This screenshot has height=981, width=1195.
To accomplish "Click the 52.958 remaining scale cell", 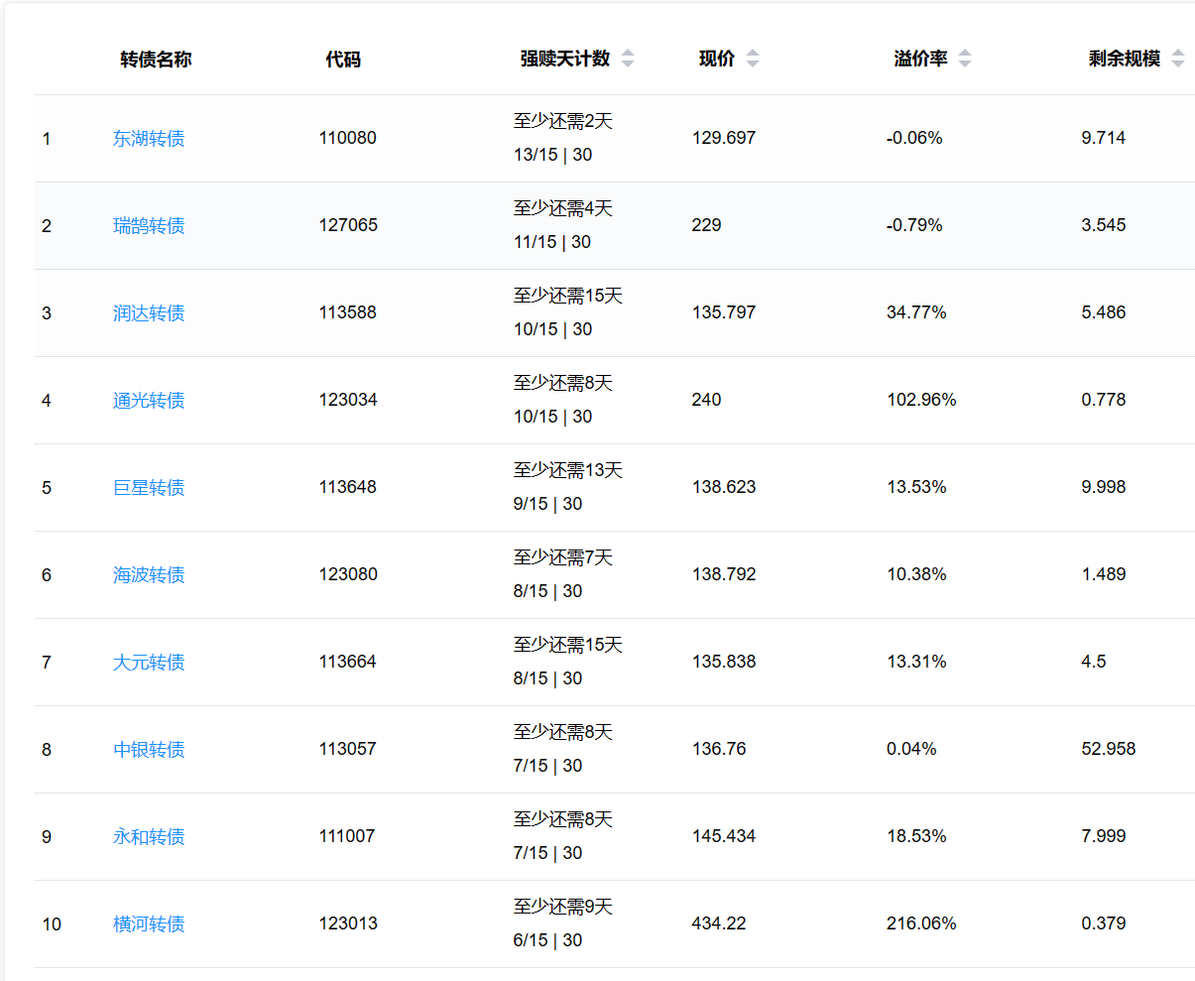I will (x=1108, y=749).
